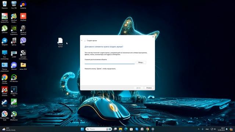Select the Viber desktop shortcut
This screenshot has width=235, height=132.
(x=23, y=41)
